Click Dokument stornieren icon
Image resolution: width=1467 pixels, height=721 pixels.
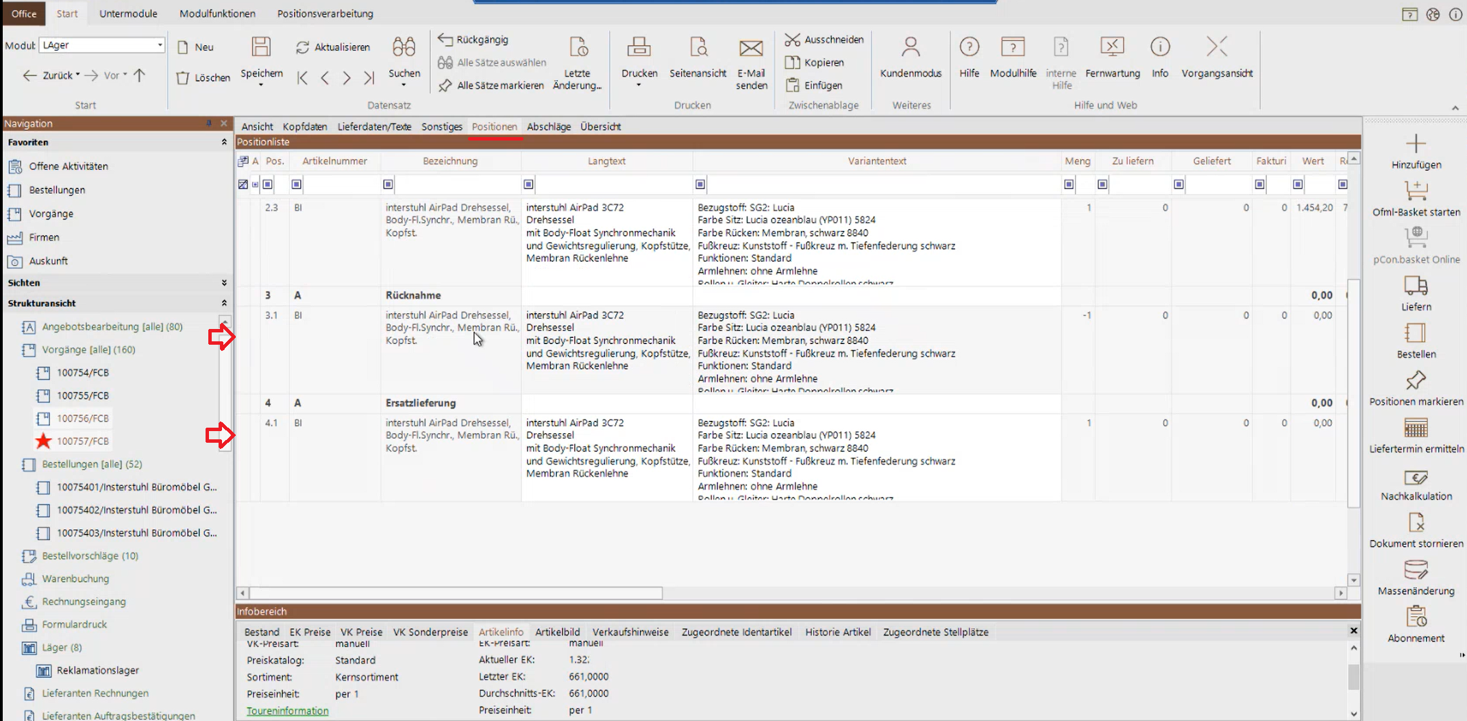(1416, 524)
